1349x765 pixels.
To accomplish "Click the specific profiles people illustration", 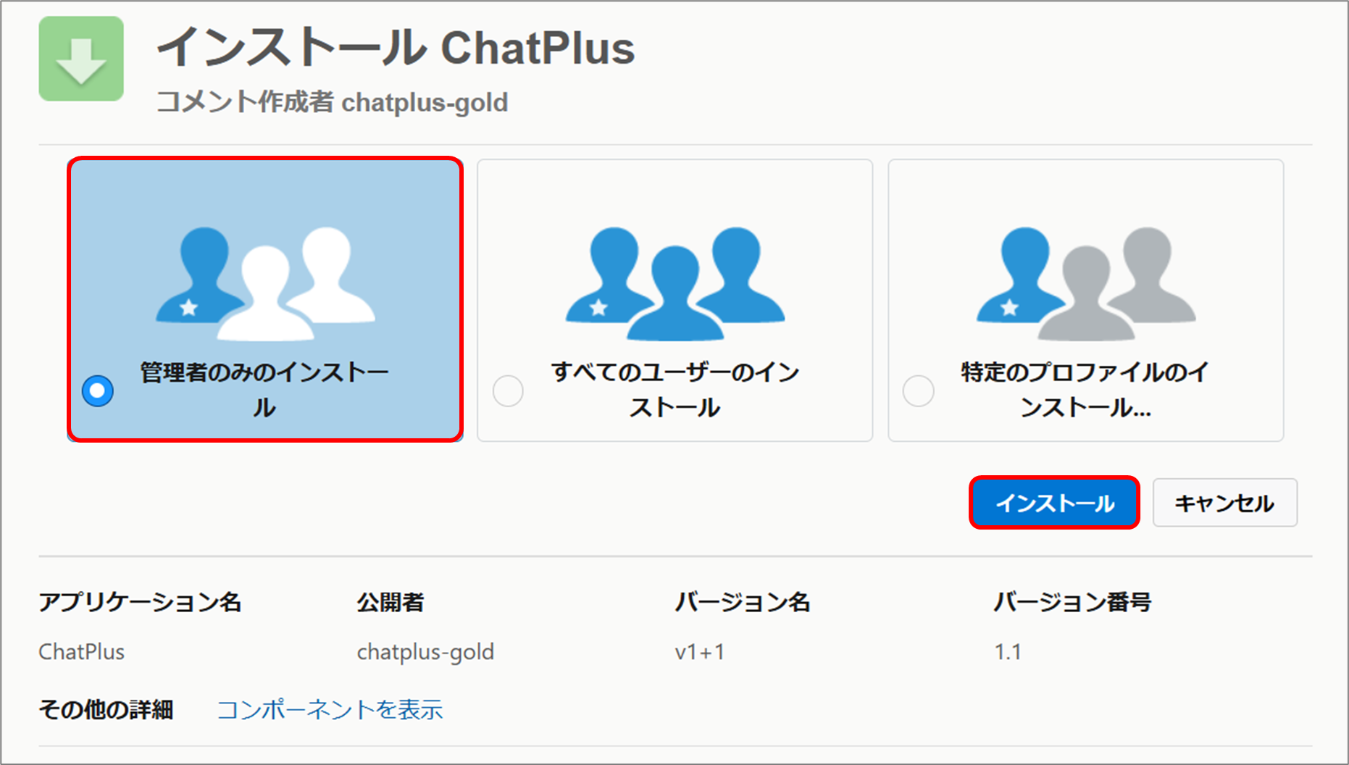I will (x=1086, y=284).
